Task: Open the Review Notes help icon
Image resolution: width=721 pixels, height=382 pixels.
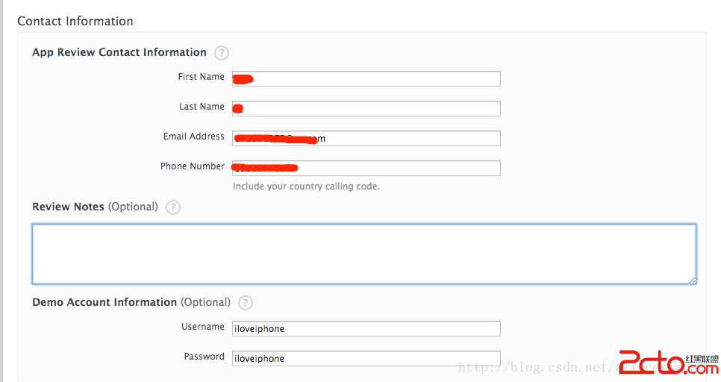Action: pyautogui.click(x=173, y=207)
